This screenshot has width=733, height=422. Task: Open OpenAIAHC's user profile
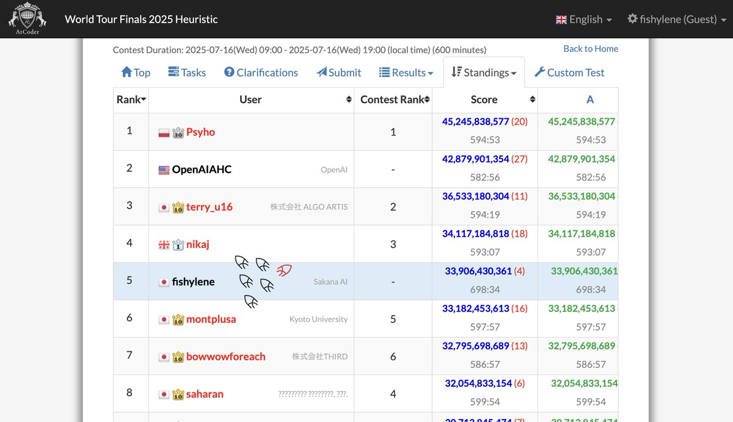(202, 170)
